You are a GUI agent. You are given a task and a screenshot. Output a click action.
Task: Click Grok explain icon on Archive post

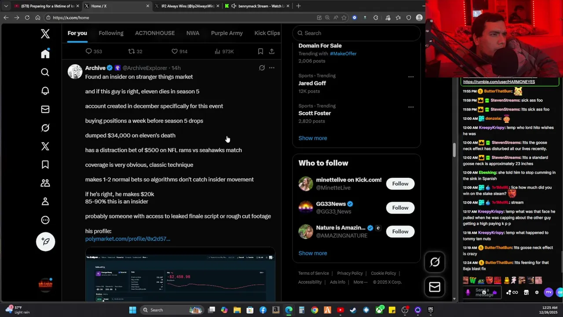pos(262,68)
